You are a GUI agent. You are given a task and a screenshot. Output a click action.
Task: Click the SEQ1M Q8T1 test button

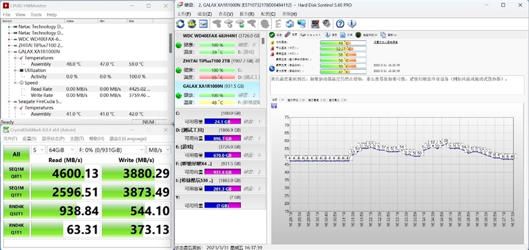pyautogui.click(x=16, y=173)
